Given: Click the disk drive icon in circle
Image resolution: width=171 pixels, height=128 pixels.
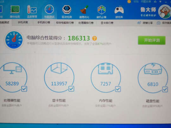Looking at the screenshot, I should [153, 69].
